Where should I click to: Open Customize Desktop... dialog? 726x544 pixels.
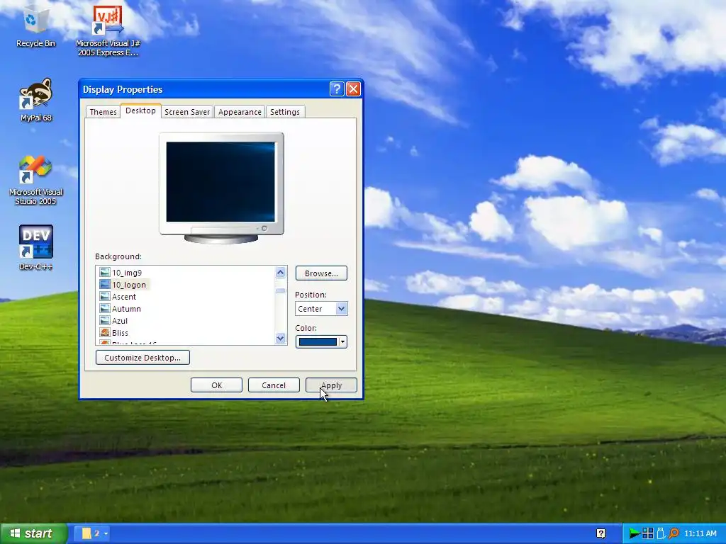click(143, 358)
